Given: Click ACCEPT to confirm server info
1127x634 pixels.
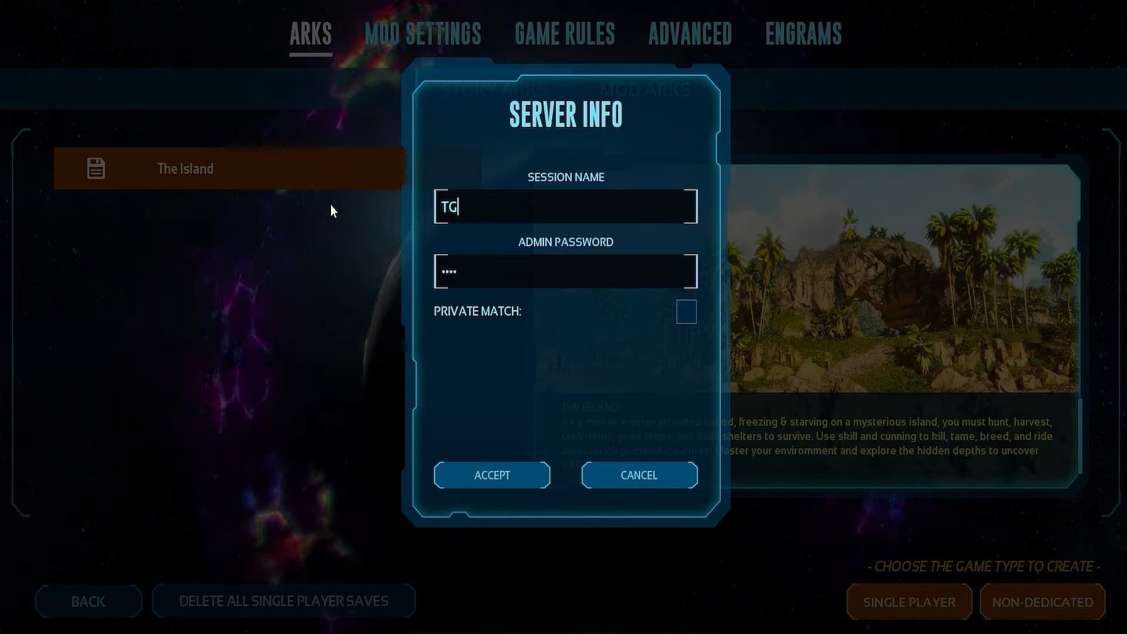Looking at the screenshot, I should 491,474.
